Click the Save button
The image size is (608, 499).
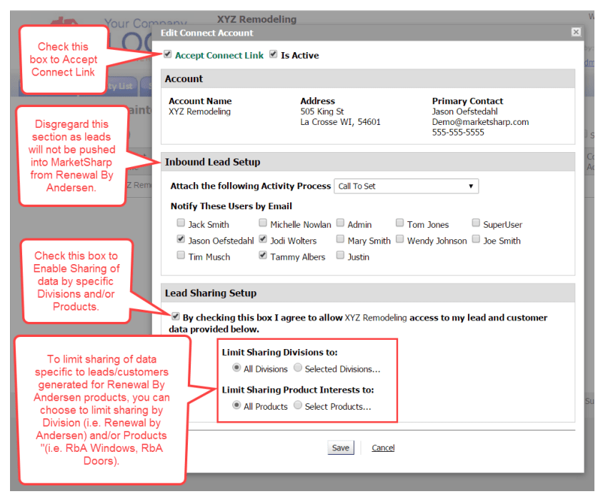click(x=341, y=448)
